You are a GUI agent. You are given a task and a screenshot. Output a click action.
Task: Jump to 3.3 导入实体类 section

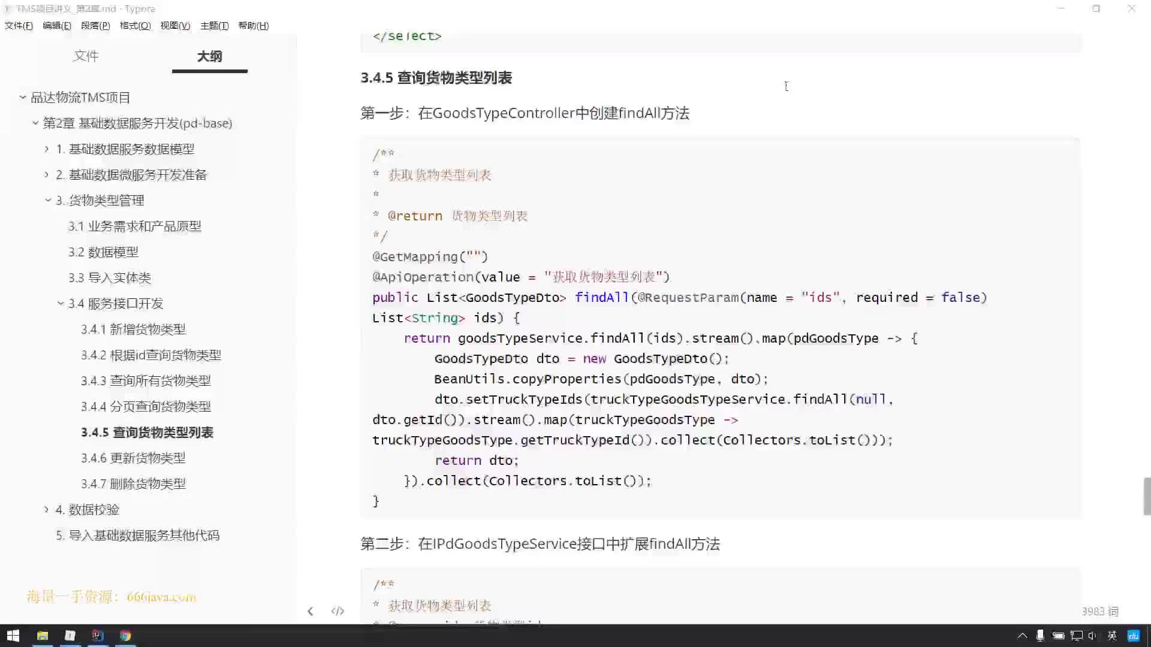(x=110, y=277)
